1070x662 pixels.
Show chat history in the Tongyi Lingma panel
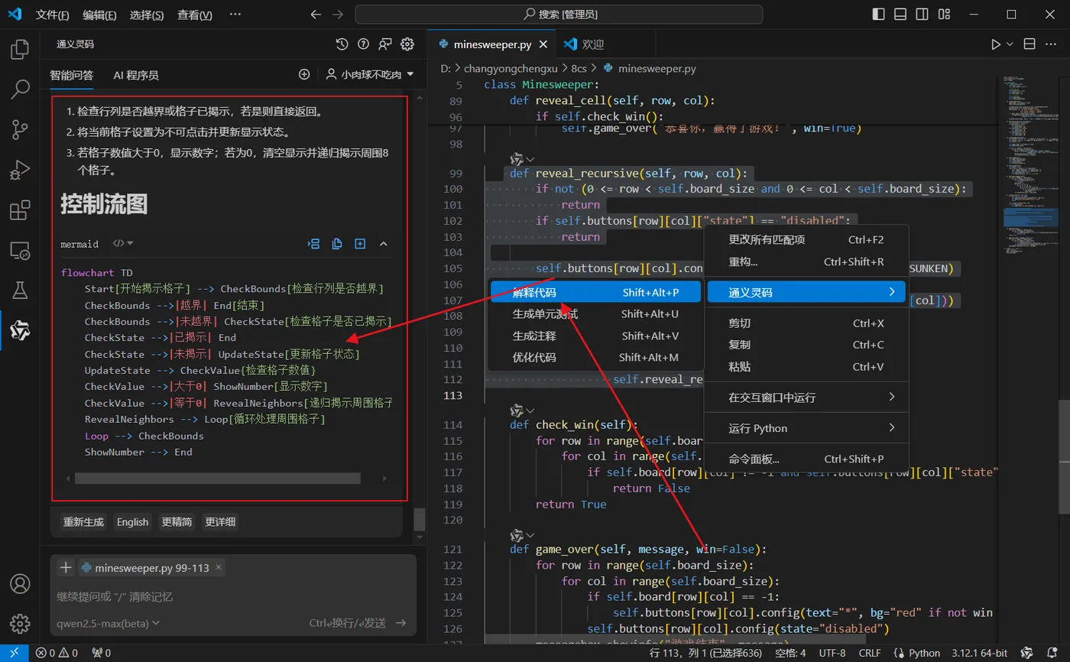point(342,44)
